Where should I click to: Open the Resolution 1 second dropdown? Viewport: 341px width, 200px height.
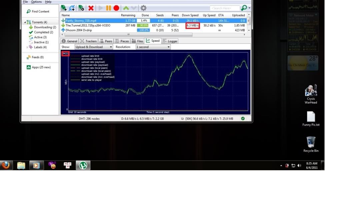153,47
